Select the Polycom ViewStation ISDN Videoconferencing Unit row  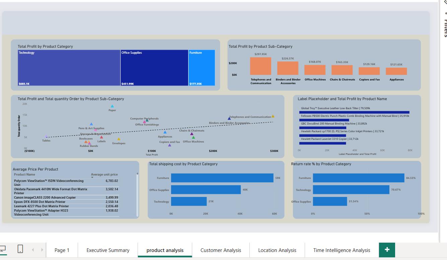(x=66, y=183)
